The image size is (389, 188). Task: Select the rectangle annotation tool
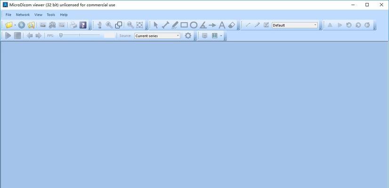[x=184, y=25]
